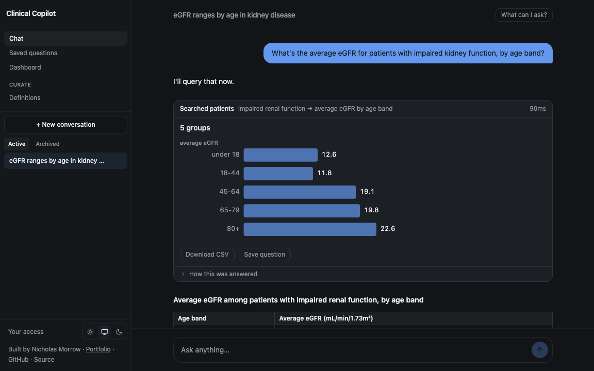Viewport: 594px width, 371px height.
Task: Click the 19.8 value label
Action: [371, 210]
